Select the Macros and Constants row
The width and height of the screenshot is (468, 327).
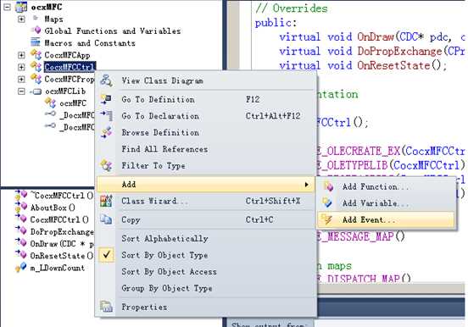coord(90,43)
